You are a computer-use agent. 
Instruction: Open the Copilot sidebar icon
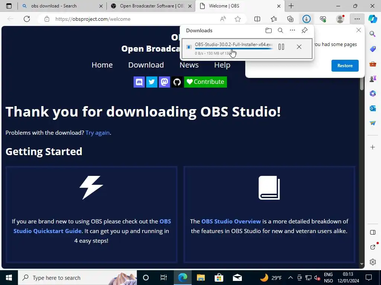pyautogui.click(x=372, y=19)
